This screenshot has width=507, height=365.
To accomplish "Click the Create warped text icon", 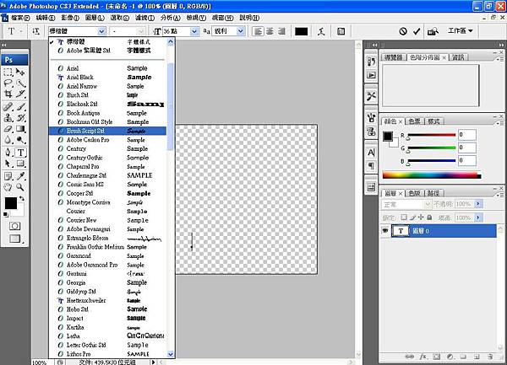I will coord(321,31).
